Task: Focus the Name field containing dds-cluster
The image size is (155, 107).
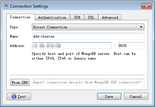Action: [88, 36]
